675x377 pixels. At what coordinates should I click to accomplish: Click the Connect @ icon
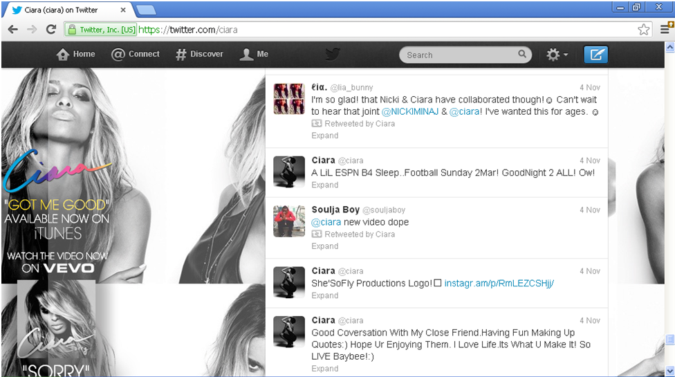click(118, 55)
